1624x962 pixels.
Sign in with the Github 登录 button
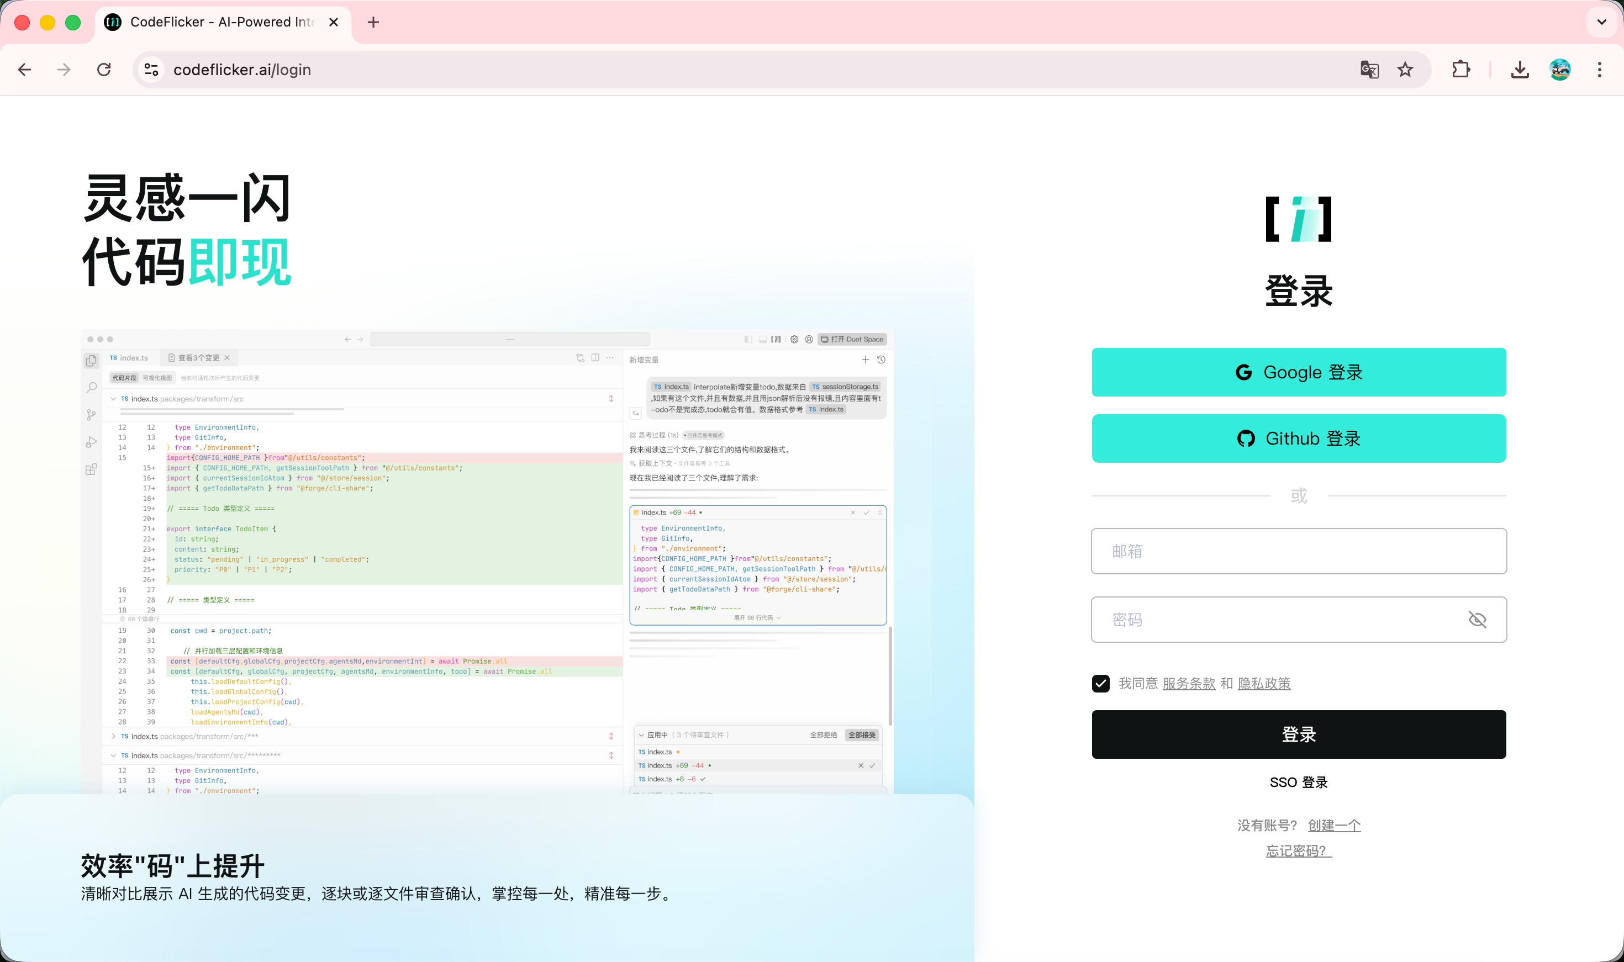point(1299,438)
